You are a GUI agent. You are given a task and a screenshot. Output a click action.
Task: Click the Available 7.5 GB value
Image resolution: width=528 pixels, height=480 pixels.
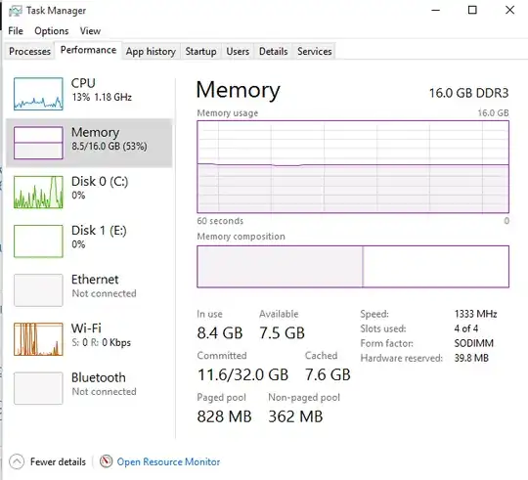click(x=282, y=333)
